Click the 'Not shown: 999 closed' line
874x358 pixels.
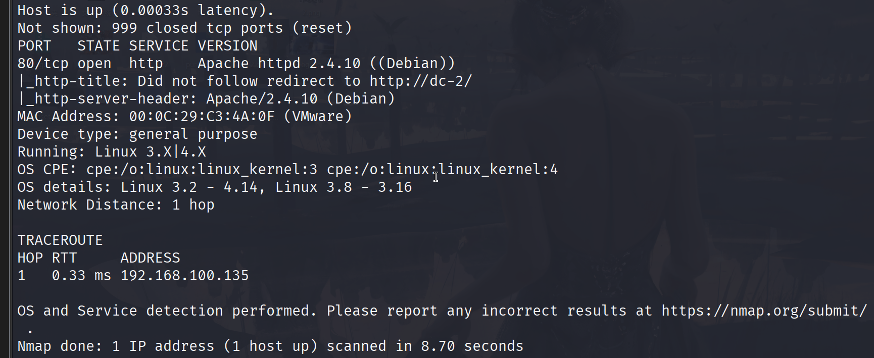(184, 28)
